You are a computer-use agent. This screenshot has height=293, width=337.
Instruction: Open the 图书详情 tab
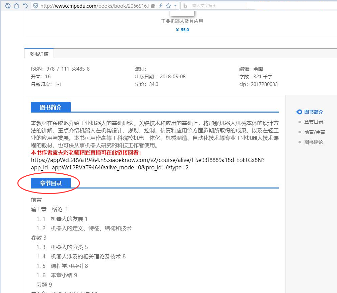click(39, 54)
